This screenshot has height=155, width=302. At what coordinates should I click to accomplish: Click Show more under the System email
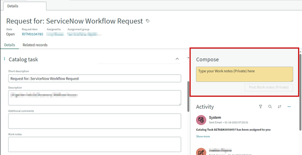(203, 136)
